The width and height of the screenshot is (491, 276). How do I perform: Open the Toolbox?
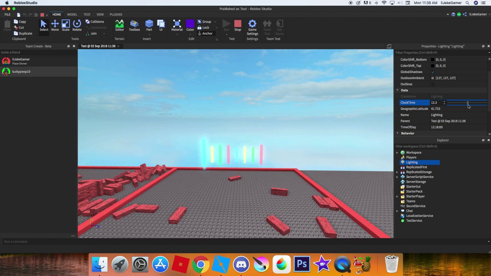(134, 25)
